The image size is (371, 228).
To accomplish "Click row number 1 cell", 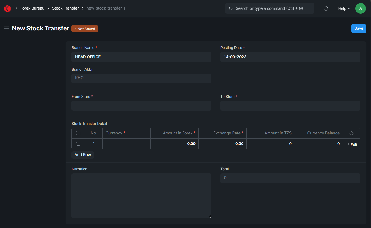I will coord(94,144).
